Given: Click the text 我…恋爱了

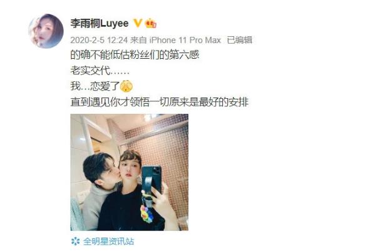Looking at the screenshot, I should tap(95, 86).
